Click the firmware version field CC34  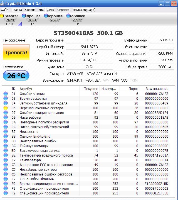pyautogui.click(x=89, y=40)
